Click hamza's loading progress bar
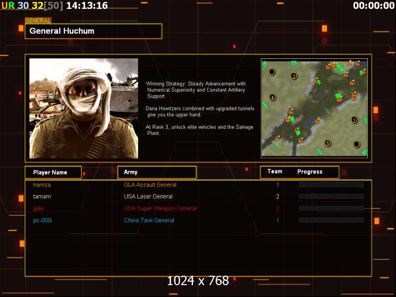The height and width of the screenshot is (297, 396). click(x=331, y=185)
